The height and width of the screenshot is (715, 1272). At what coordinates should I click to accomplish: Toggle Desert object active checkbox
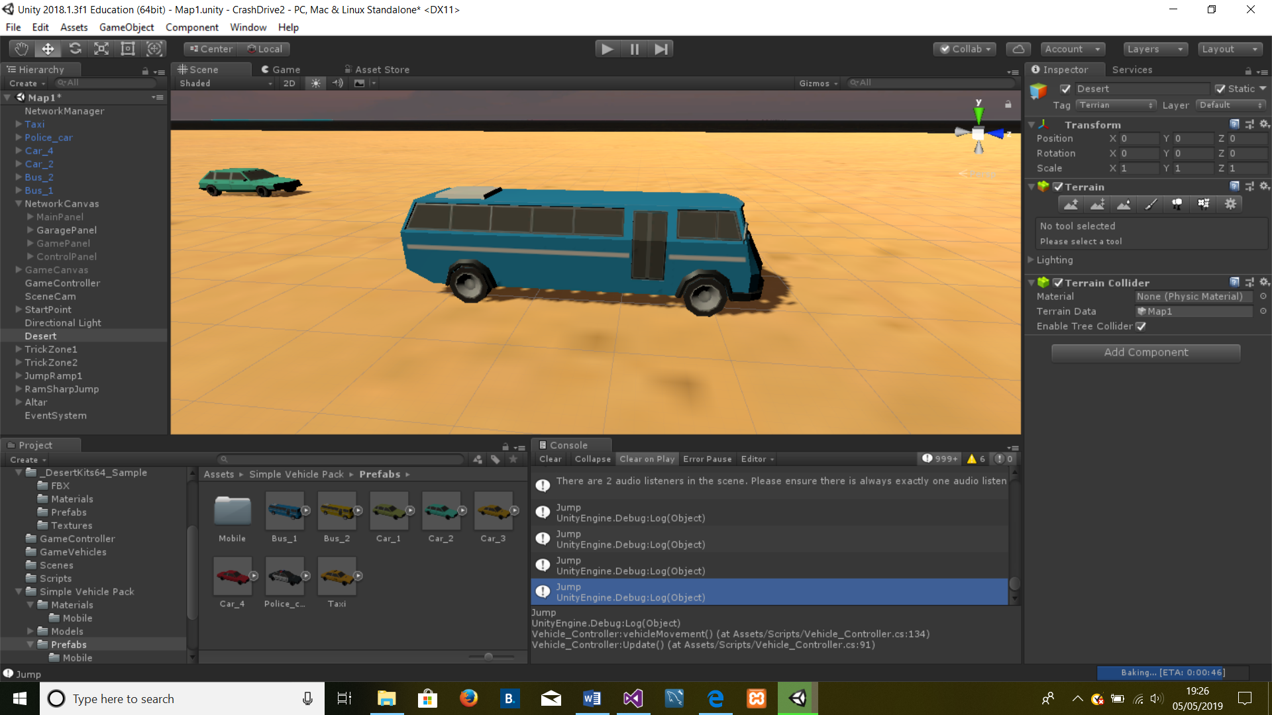click(1065, 89)
